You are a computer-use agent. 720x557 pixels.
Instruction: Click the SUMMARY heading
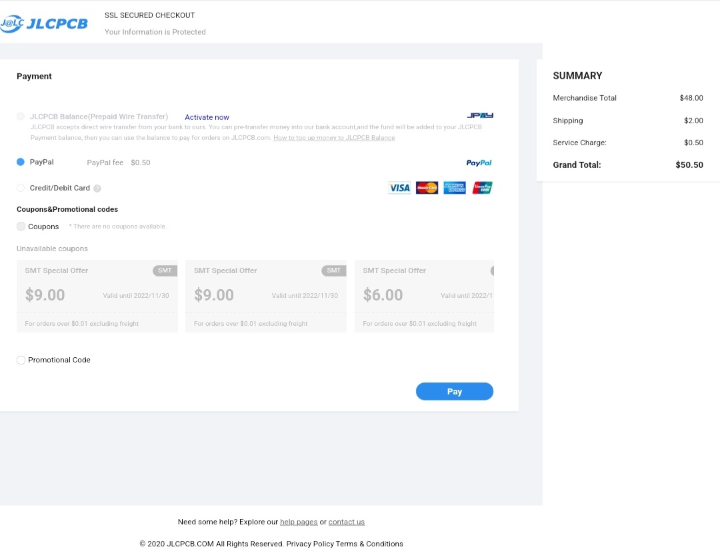[577, 76]
